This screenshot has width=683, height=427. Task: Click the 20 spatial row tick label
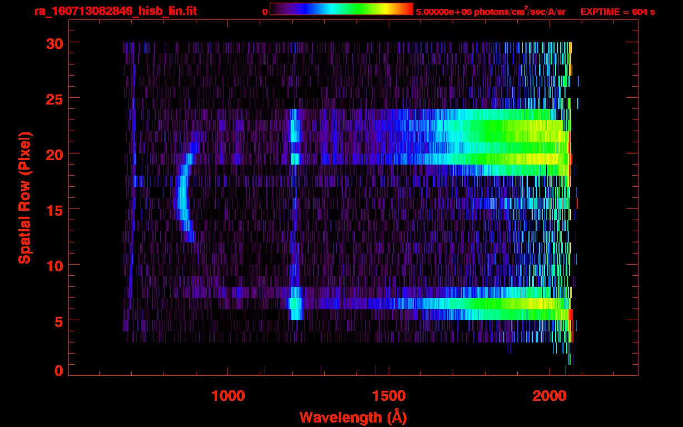(x=56, y=154)
